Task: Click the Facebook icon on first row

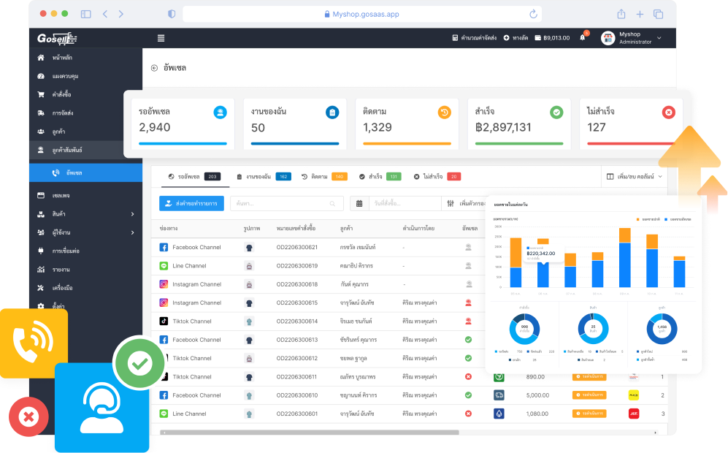Action: [x=164, y=248]
